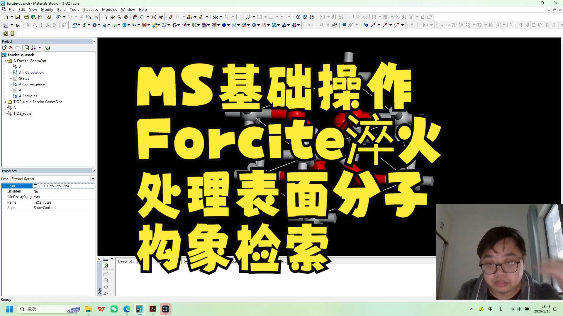Open the Statistics menu
Screen dimensions: 563x316
[x=90, y=9]
